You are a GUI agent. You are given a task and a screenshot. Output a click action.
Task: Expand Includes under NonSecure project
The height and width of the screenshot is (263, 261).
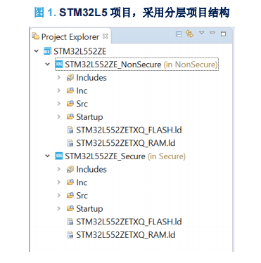(x=59, y=77)
